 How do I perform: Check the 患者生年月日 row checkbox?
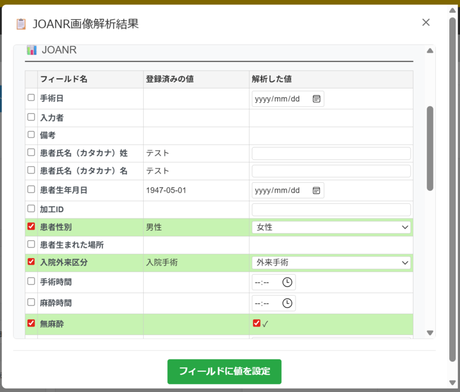[31, 190]
